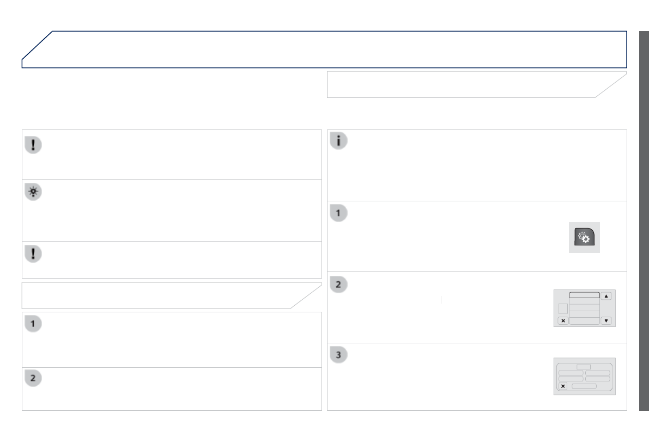Click the information 'i' icon
649x432 pixels.
(x=338, y=141)
